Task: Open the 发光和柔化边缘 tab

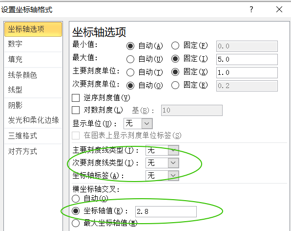Action: pos(33,120)
